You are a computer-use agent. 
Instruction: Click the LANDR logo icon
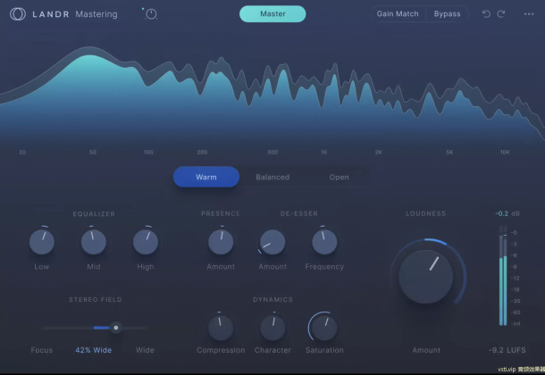tap(18, 14)
